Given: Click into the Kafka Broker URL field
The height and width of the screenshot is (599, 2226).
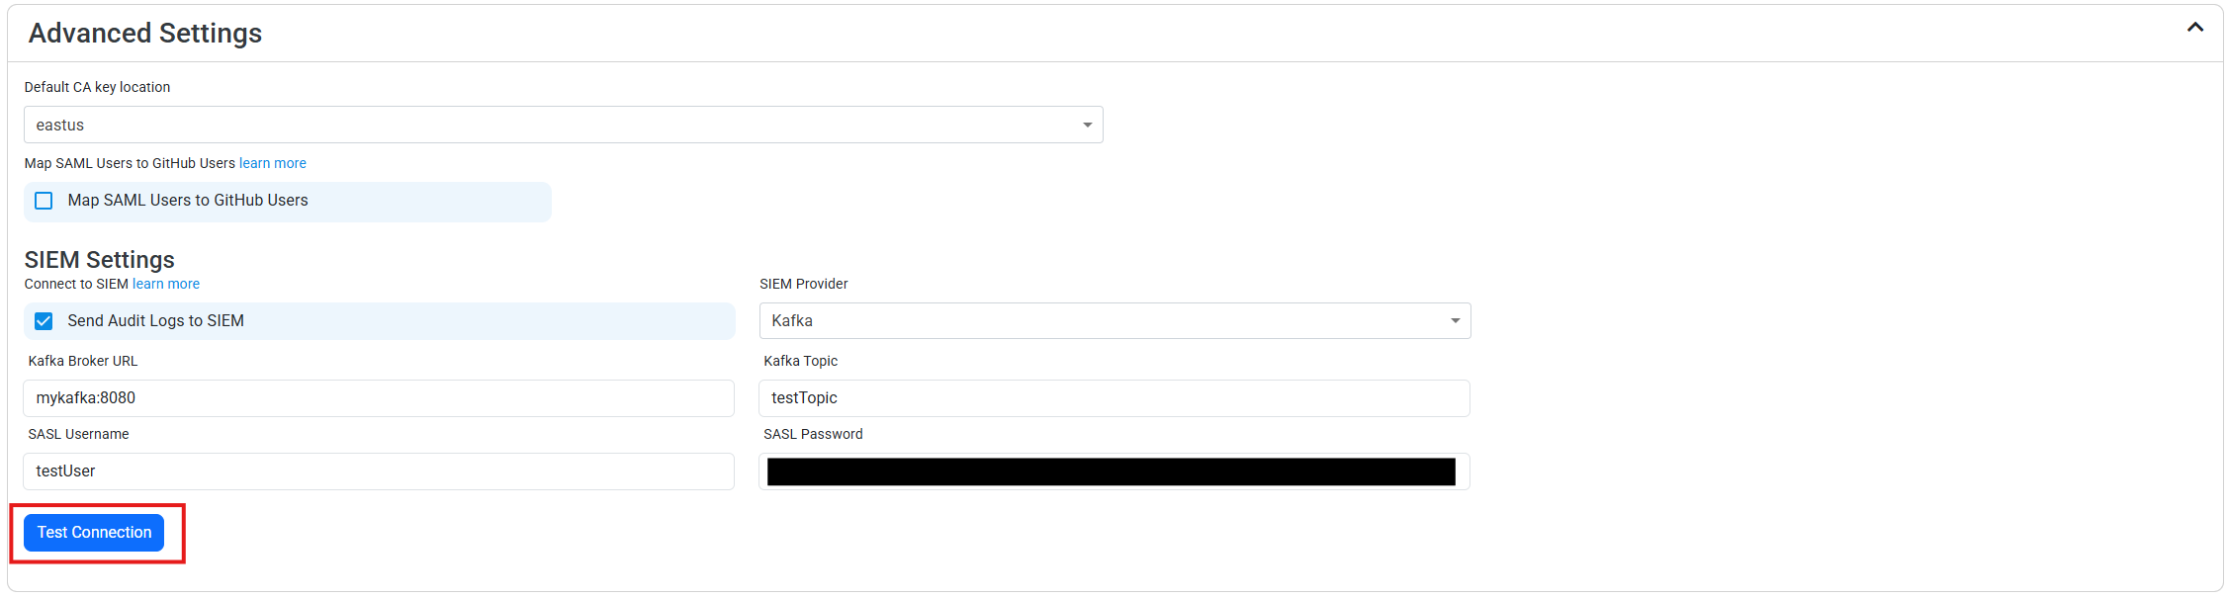Looking at the screenshot, I should coord(379,397).
